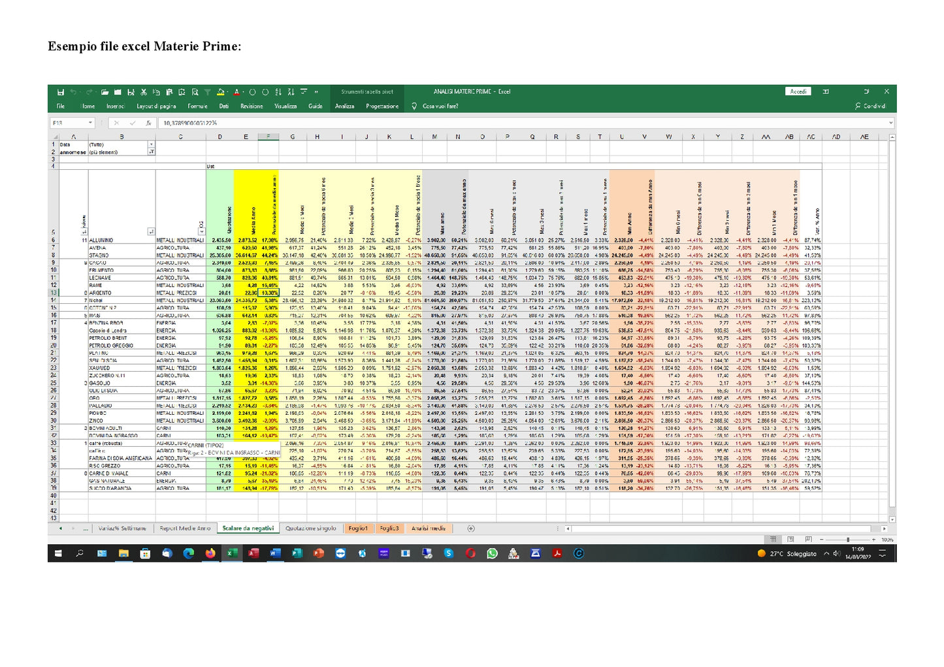Open the fill color dropdown arrow

[227, 92]
